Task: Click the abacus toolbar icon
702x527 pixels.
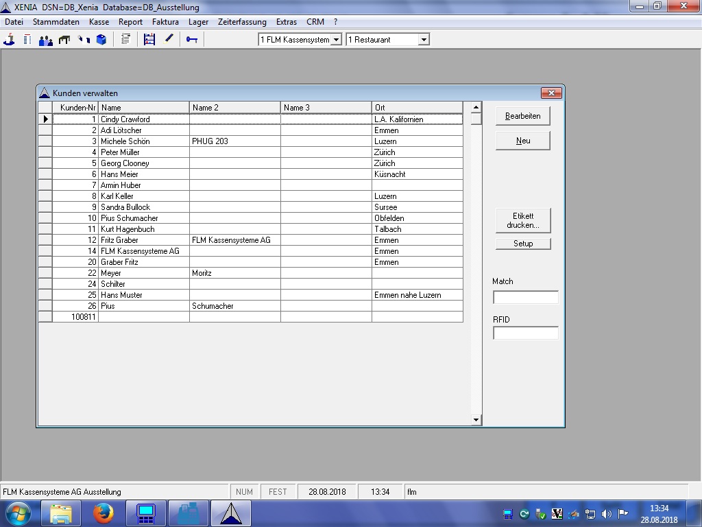Action: click(149, 40)
